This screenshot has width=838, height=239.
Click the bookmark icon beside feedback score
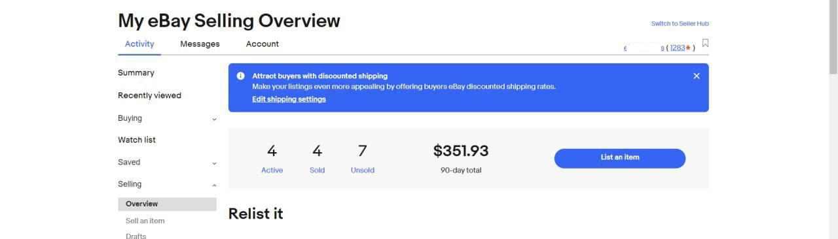705,44
